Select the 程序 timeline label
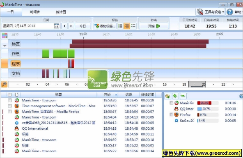This screenshot has width=243, height=158. click(16, 64)
